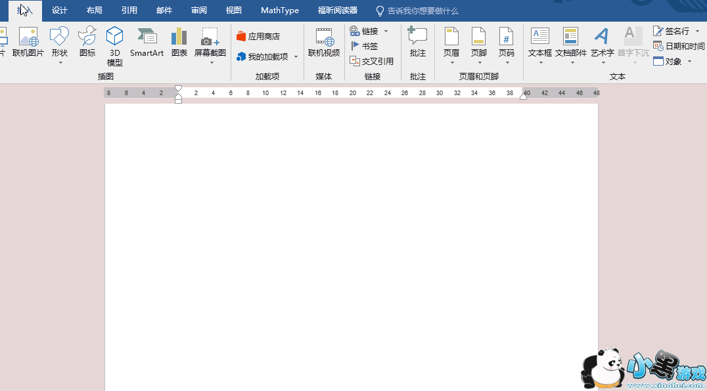Open the Page Number (页码) menu
707x391 pixels.
click(x=507, y=42)
